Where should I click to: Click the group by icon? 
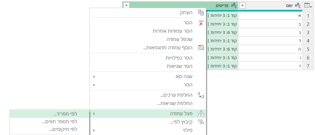coord(201,122)
